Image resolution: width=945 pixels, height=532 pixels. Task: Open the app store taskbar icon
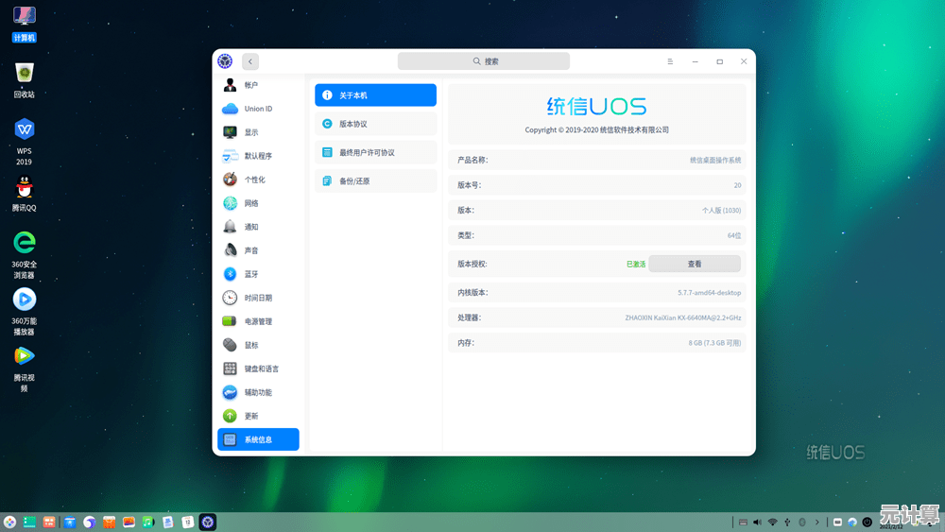(x=109, y=522)
